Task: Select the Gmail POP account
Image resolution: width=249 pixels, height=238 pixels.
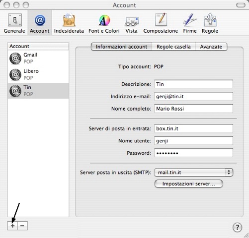Action: pos(38,58)
